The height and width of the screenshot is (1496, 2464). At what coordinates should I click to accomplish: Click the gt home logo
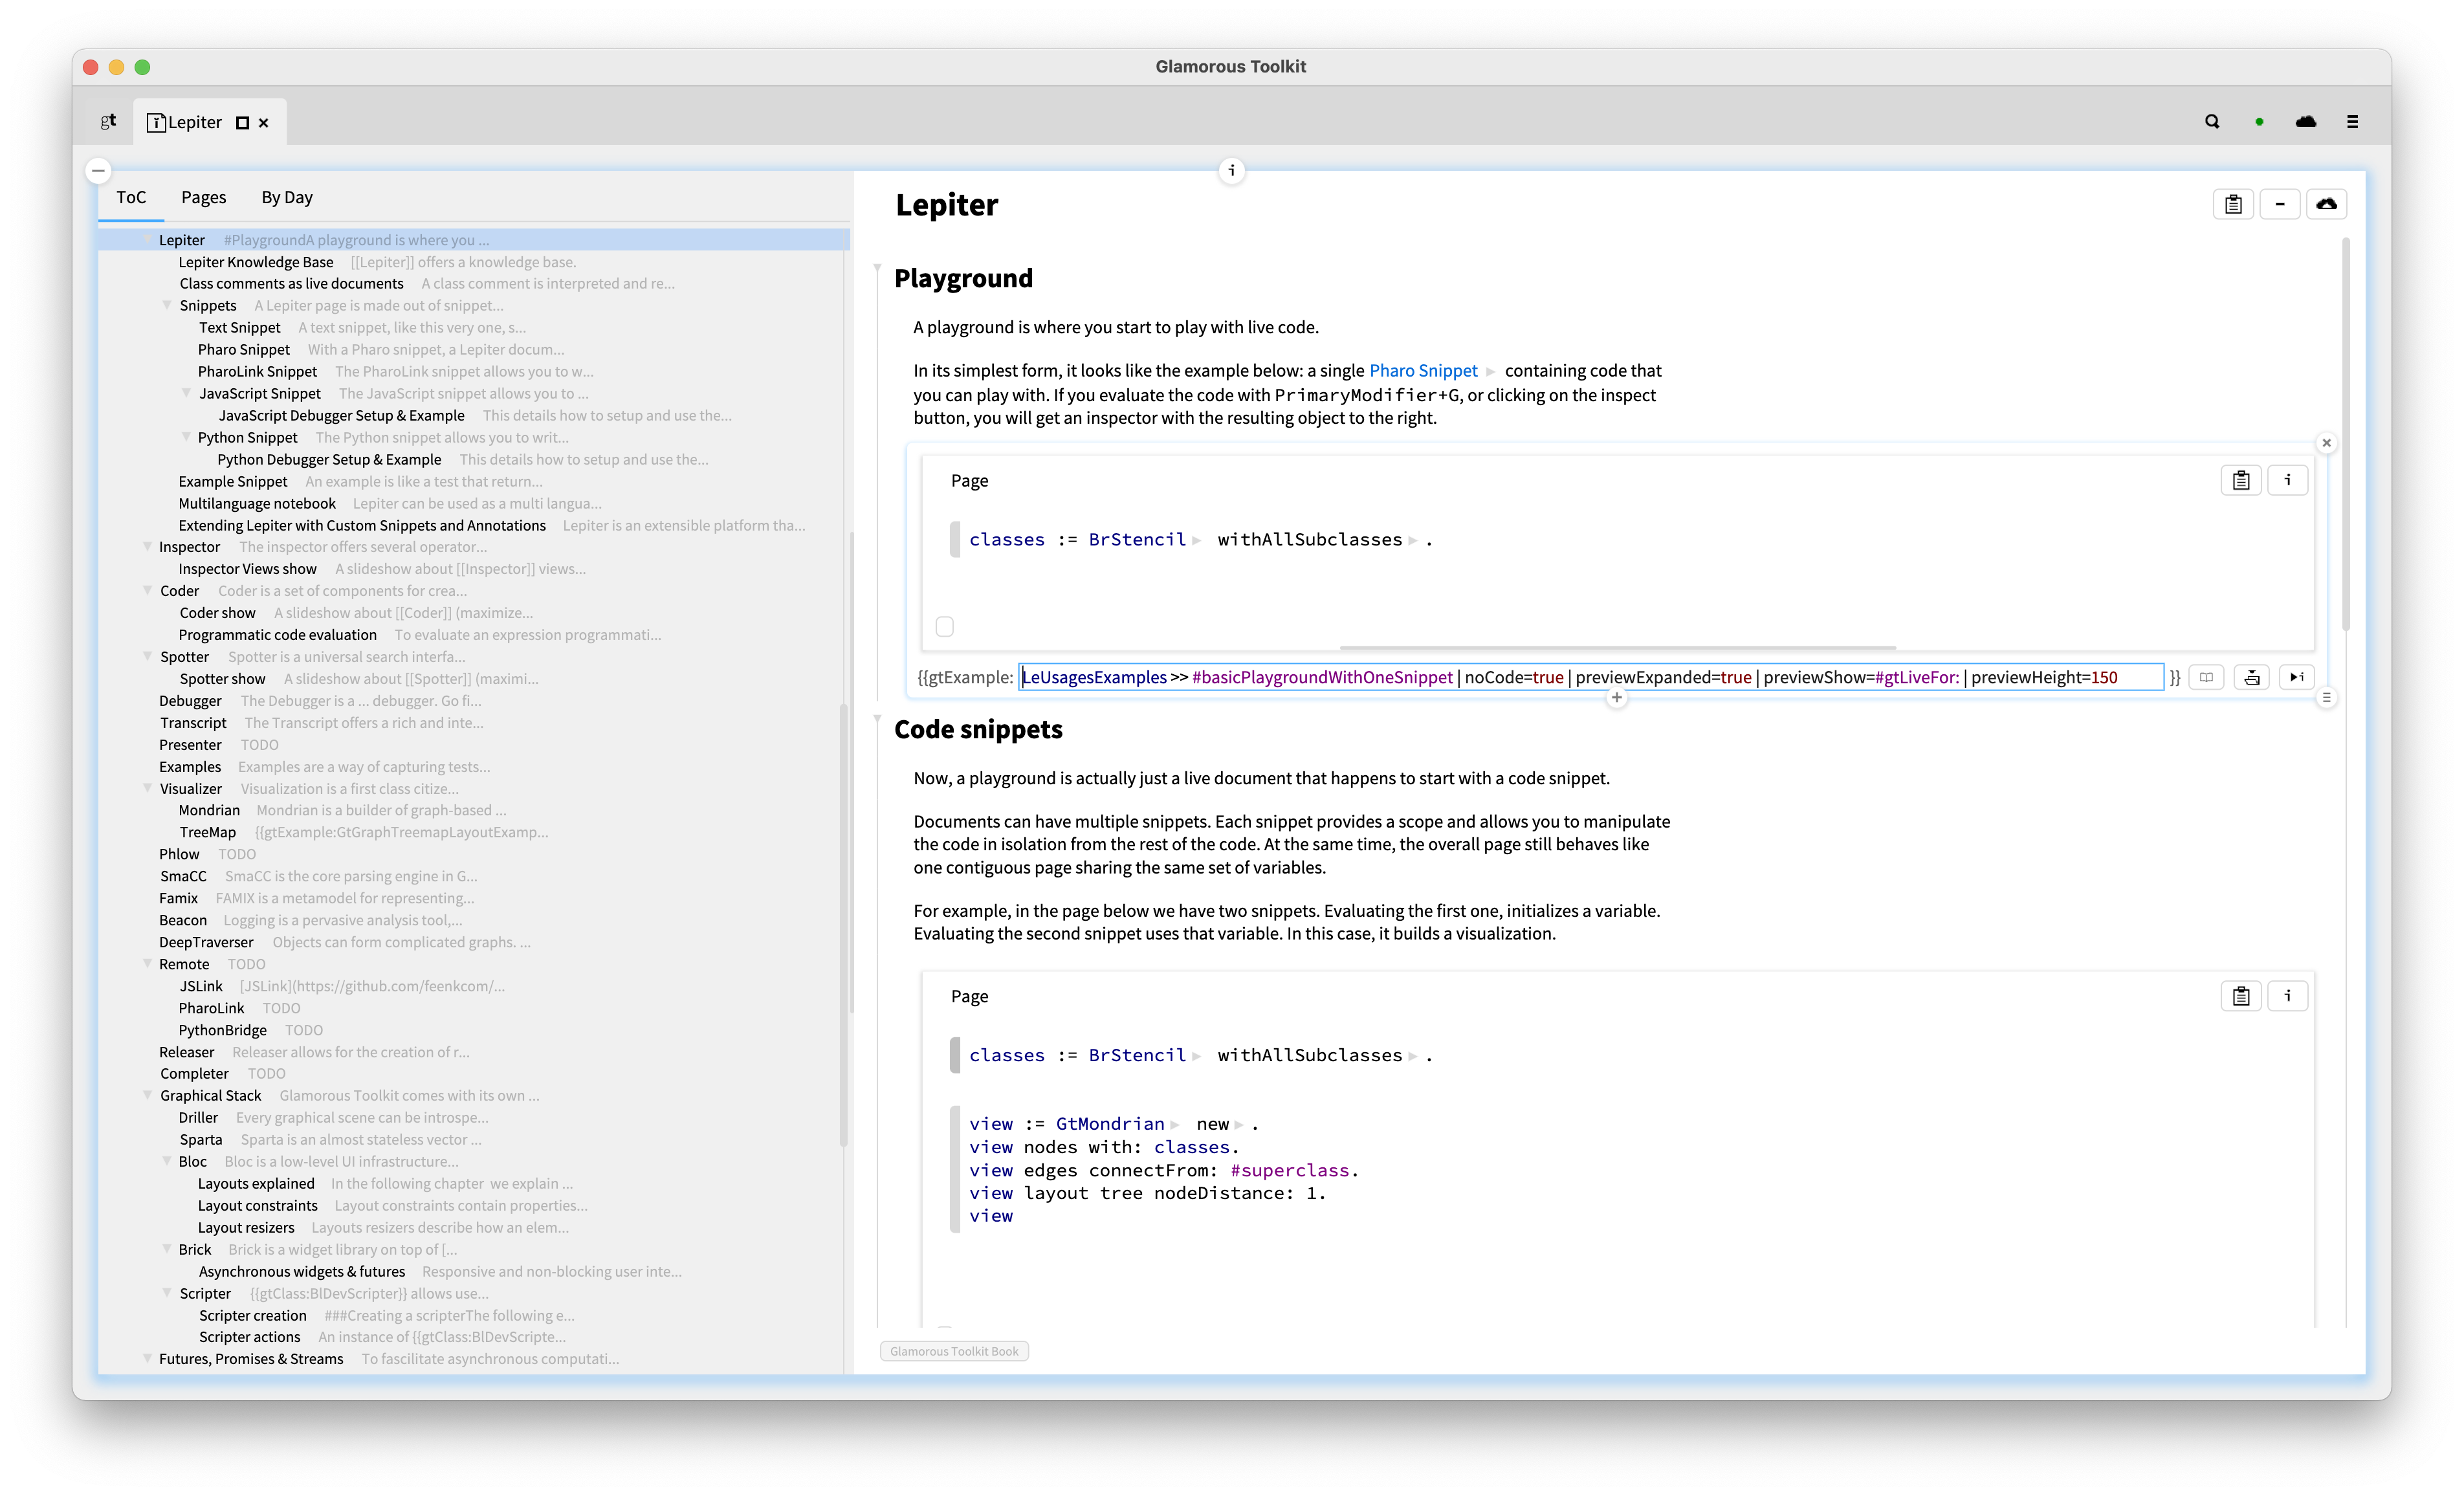coord(108,121)
